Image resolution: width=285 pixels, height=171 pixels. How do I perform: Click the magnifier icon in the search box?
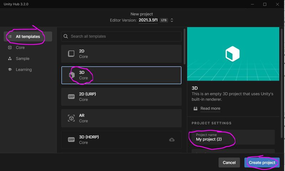pyautogui.click(x=66, y=36)
